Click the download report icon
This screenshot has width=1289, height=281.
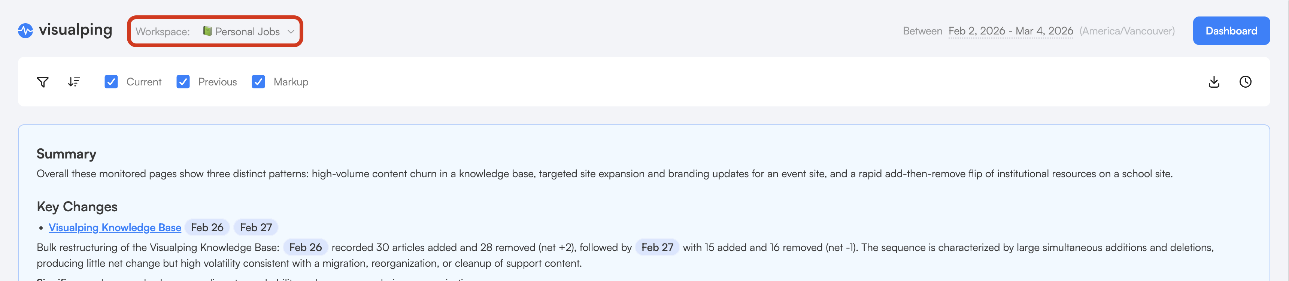pyautogui.click(x=1213, y=82)
